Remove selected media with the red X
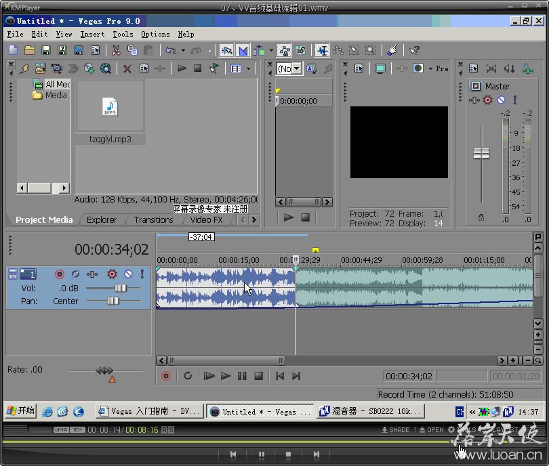This screenshot has width=549, height=466. tap(127, 69)
